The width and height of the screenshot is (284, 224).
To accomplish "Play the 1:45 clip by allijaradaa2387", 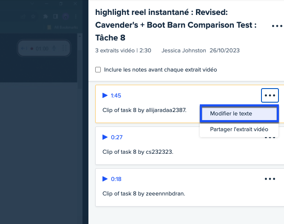I will (105, 95).
